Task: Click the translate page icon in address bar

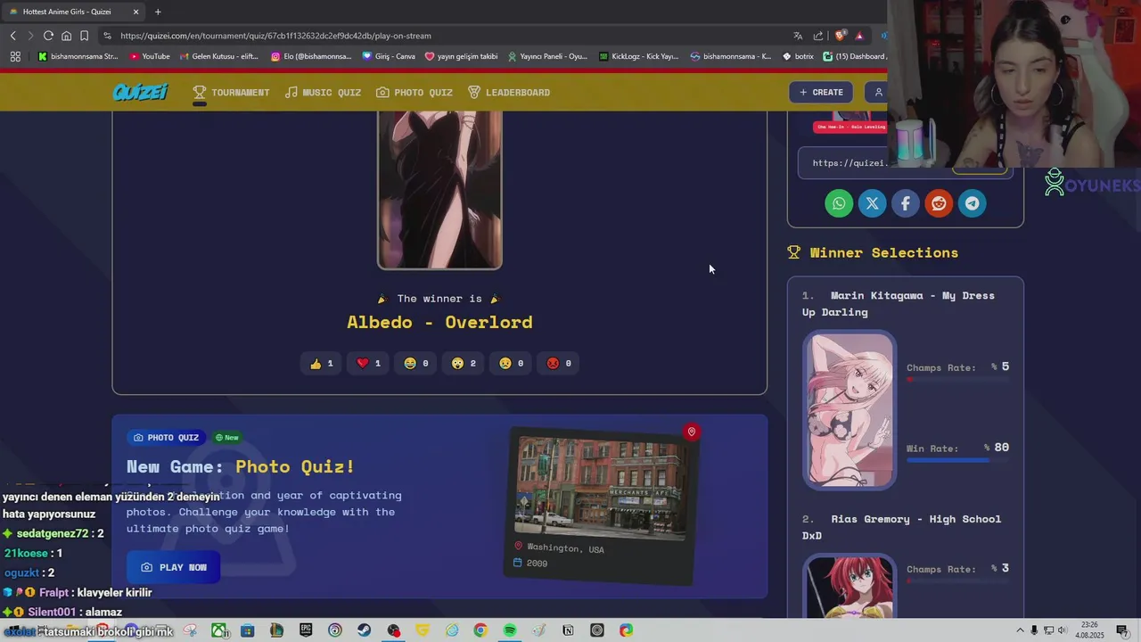Action: 798,36
